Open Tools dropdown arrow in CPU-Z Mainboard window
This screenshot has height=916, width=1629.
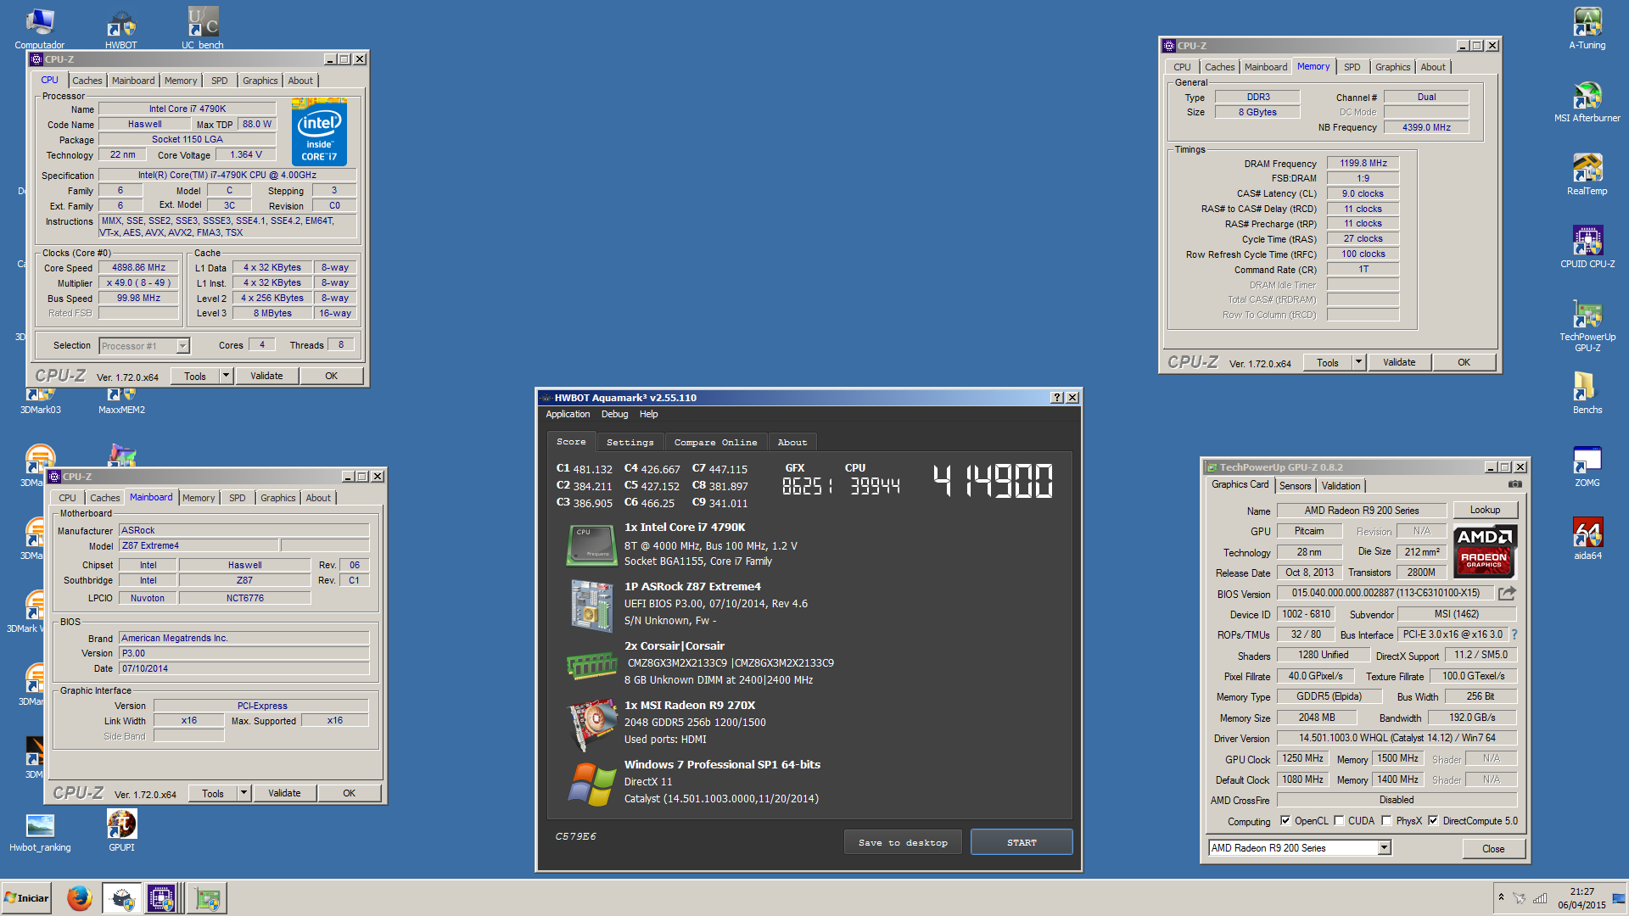tap(244, 793)
